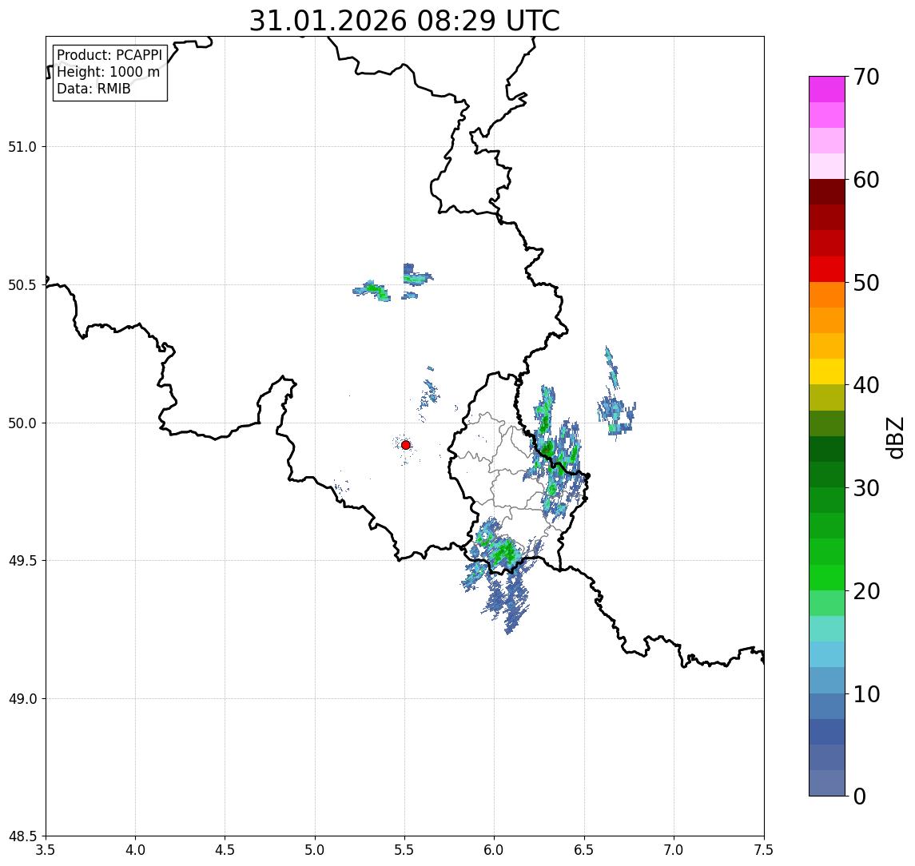The image size is (915, 866).
Task: Click longitude axis label 4.5
Action: 225,850
